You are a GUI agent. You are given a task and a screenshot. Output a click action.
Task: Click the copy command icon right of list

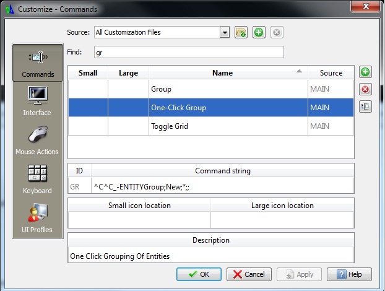coord(365,106)
